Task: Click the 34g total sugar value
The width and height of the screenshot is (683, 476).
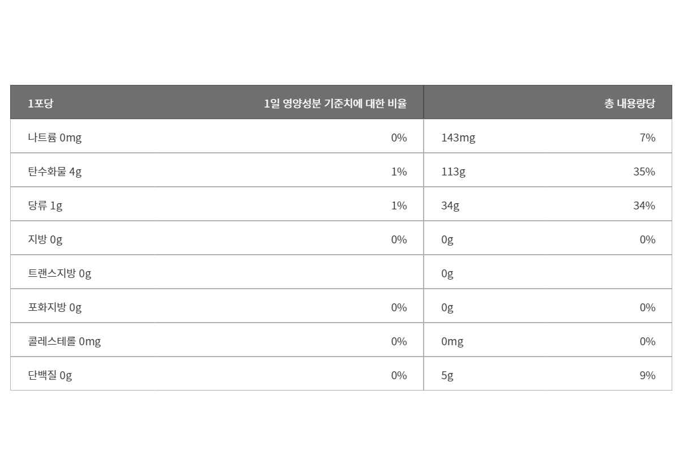Action: [x=450, y=205]
